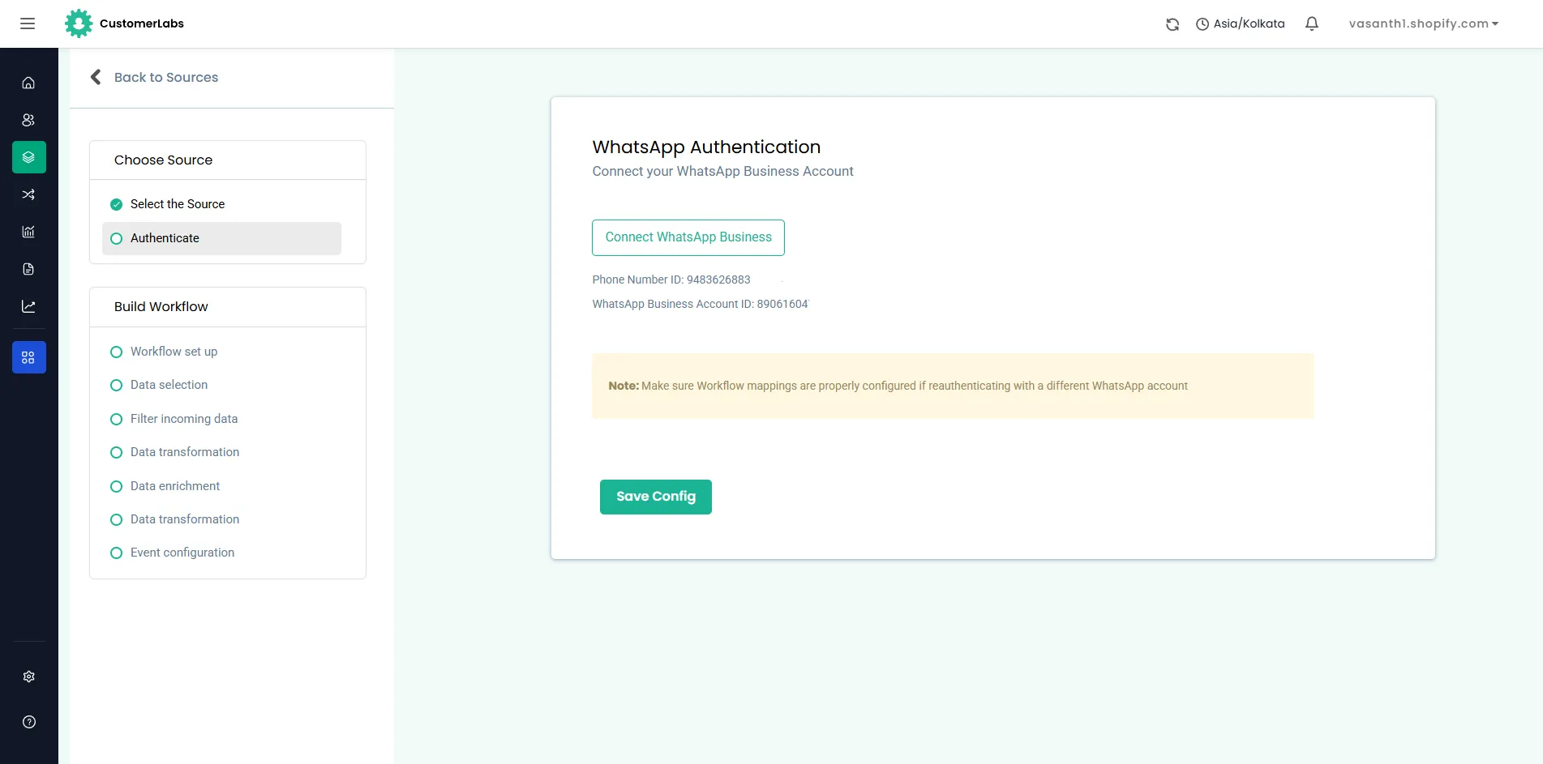Open the shuffle icon in sidebar

28,194
